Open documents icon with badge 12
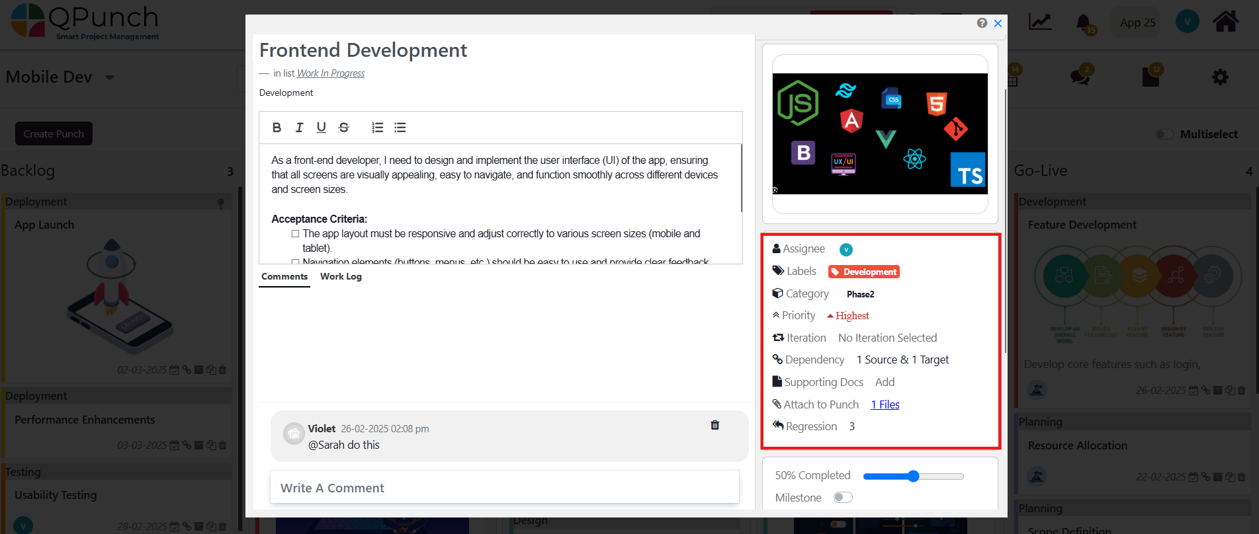The width and height of the screenshot is (1259, 534). 1150,77
